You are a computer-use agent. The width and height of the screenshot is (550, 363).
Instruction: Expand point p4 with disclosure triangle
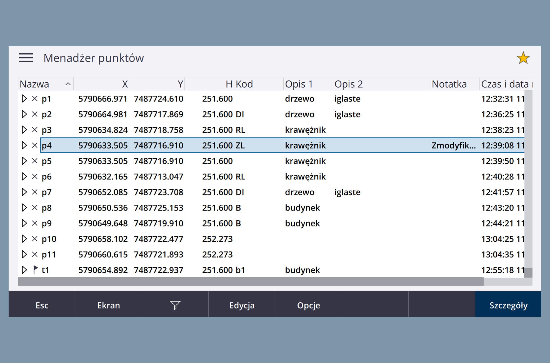[24, 145]
